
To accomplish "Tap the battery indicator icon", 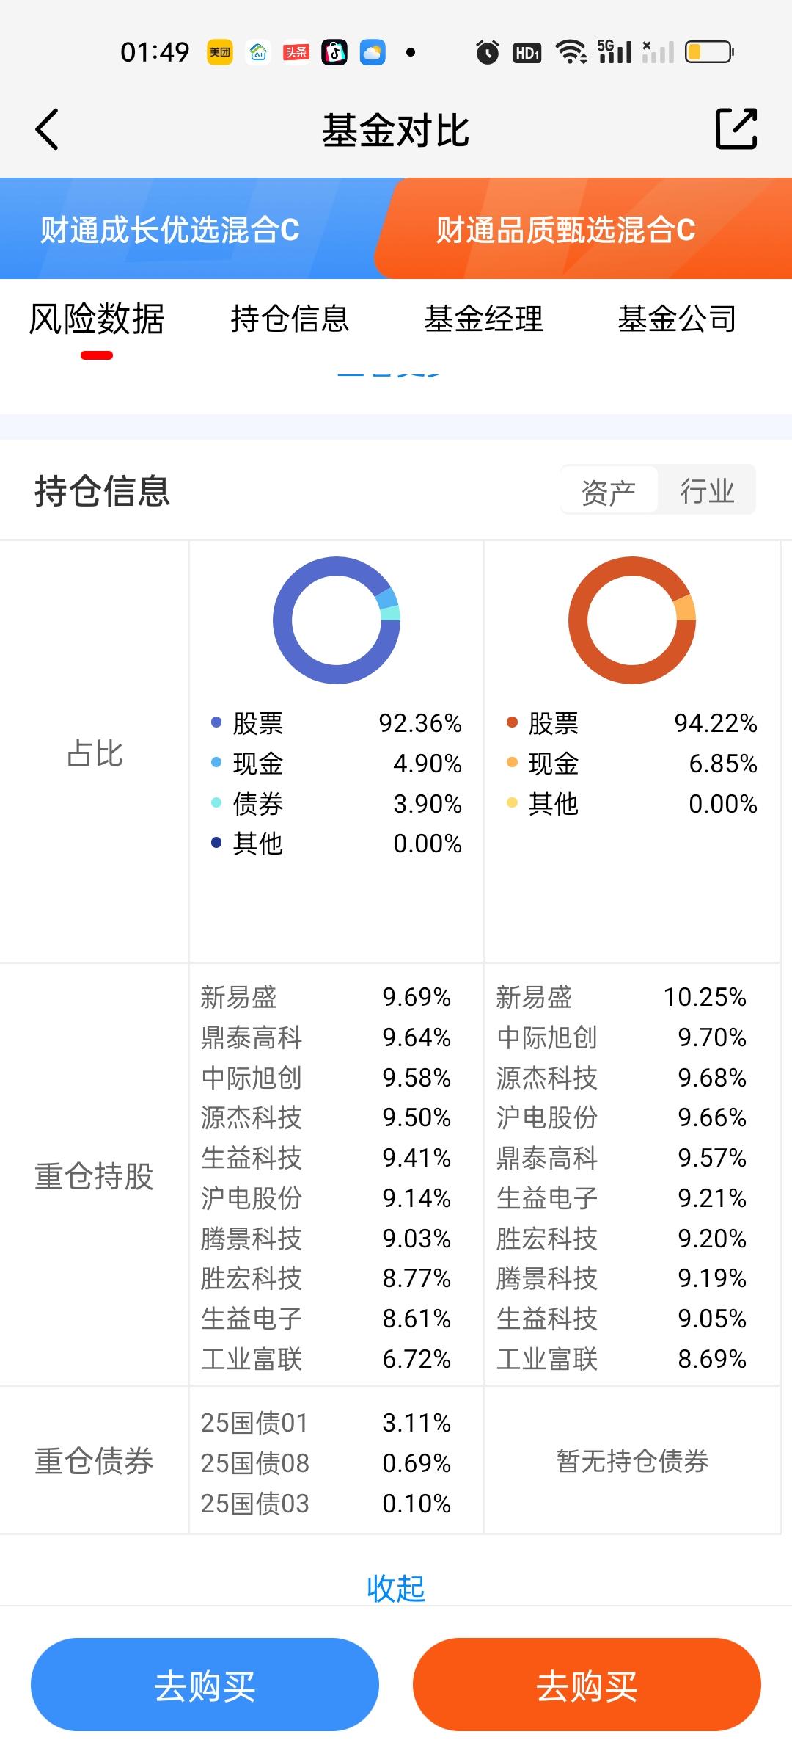I will click(x=708, y=52).
